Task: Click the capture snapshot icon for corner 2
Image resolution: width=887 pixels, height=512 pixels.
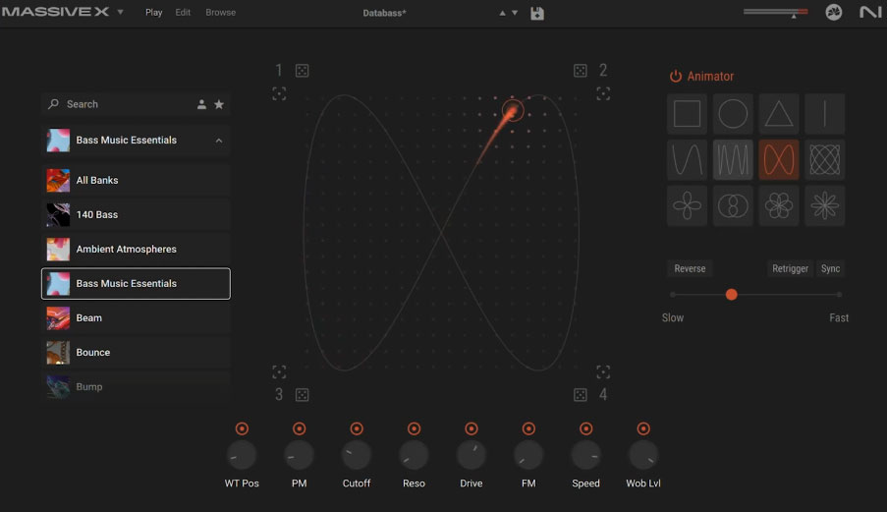Action: click(x=603, y=93)
